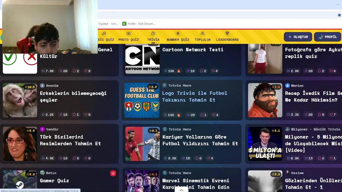Screen dimensions: 342x192
Task: Click the red crown badge on Gamer Quiz
Action: click(x=113, y=173)
